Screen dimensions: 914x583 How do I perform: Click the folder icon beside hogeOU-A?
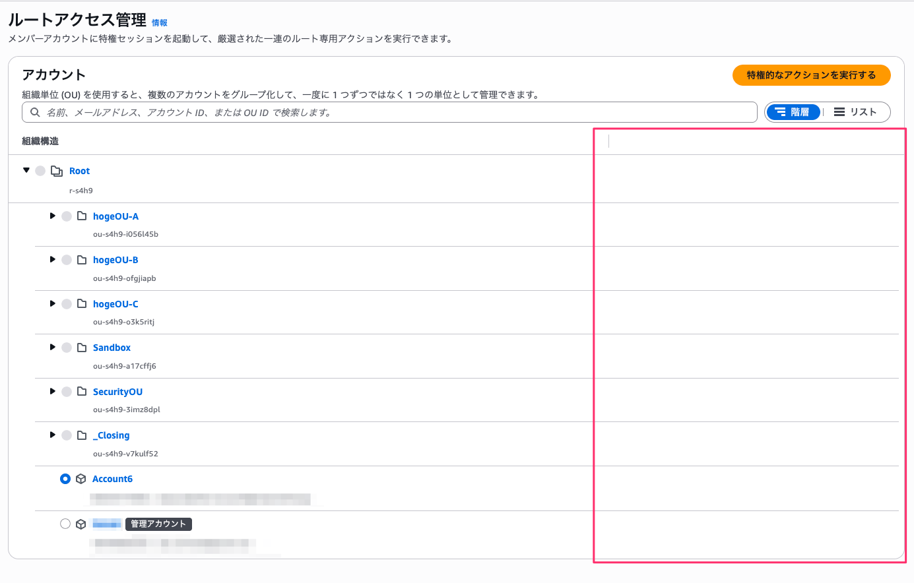pyautogui.click(x=82, y=216)
